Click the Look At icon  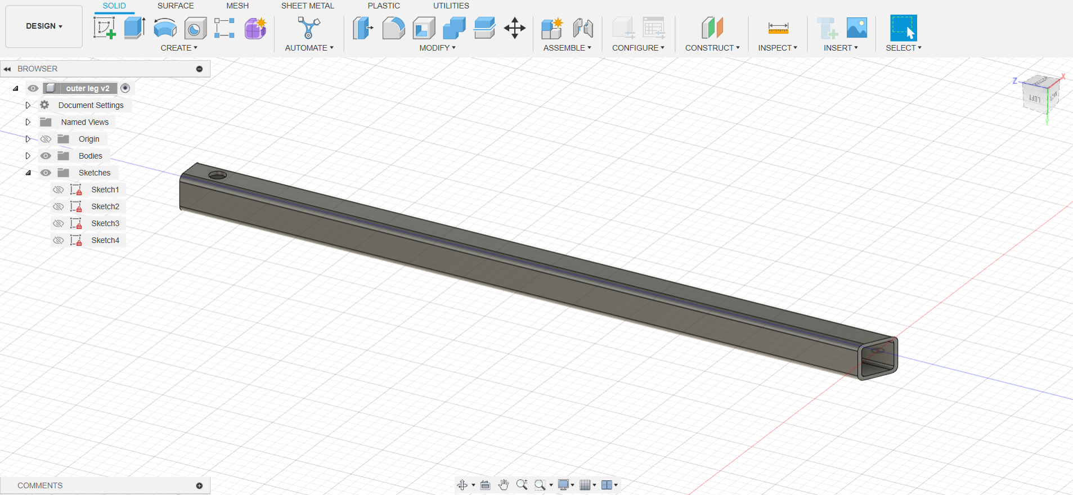pos(485,485)
